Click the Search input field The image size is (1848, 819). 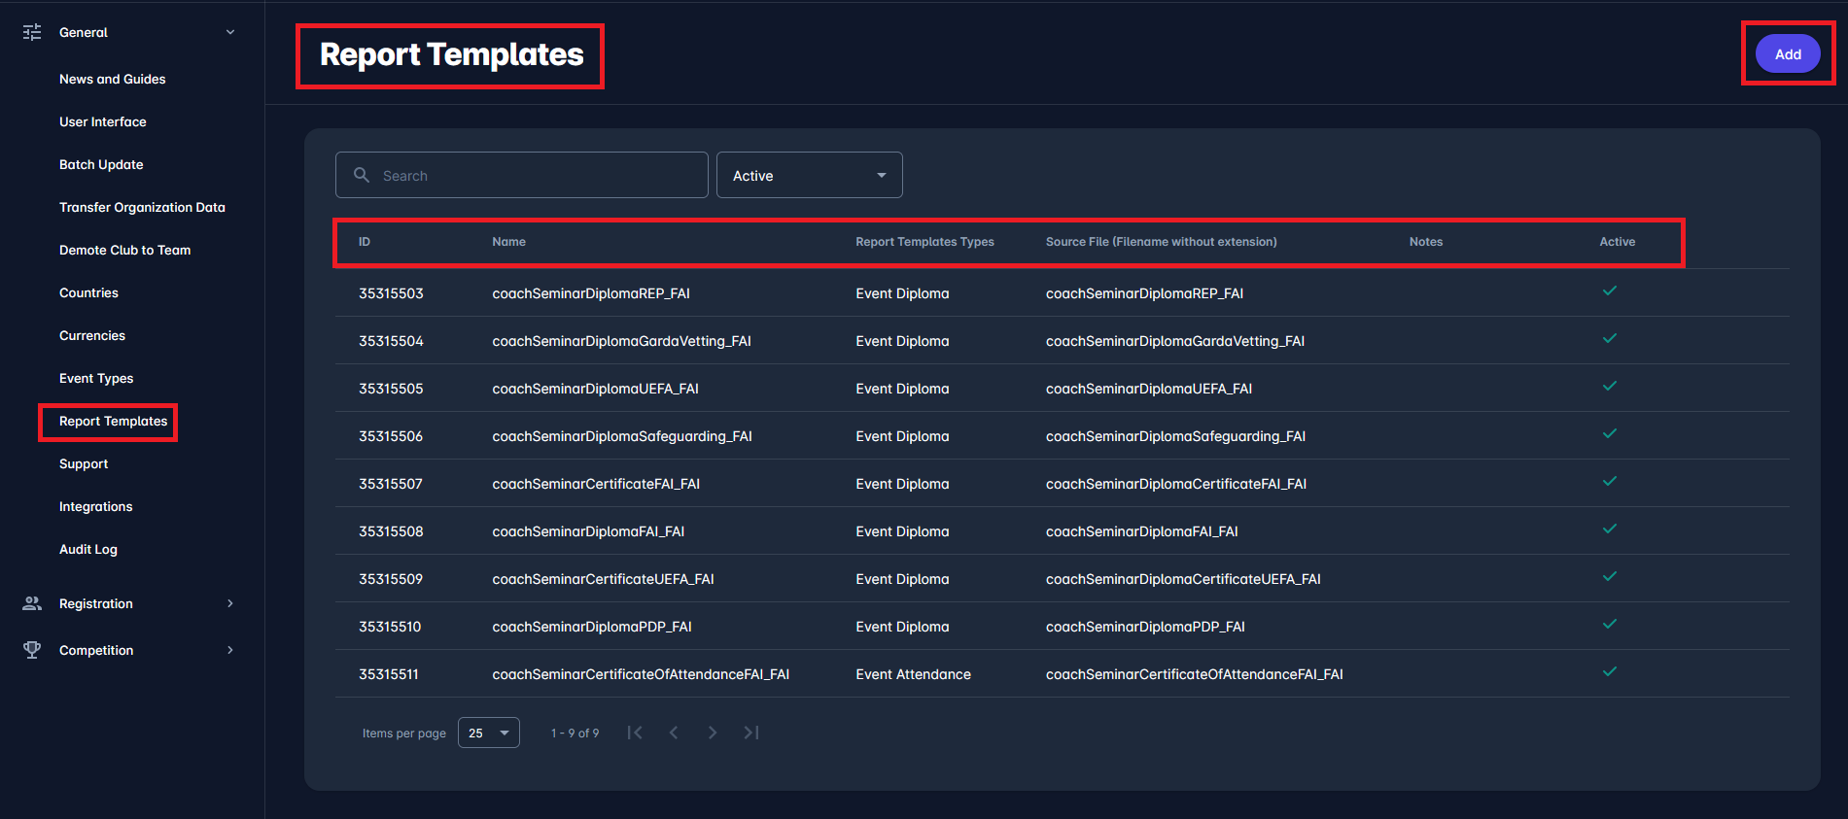[535, 175]
